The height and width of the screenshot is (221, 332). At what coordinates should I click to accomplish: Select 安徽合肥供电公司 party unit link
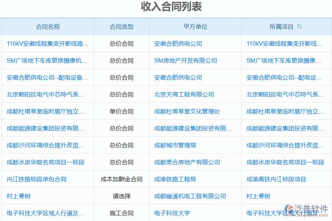179,43
